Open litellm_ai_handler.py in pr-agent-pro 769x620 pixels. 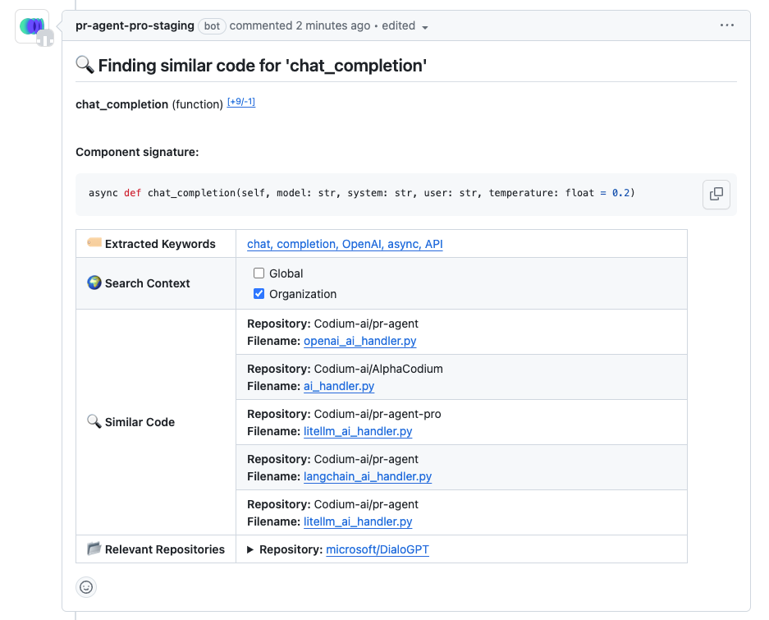click(358, 431)
